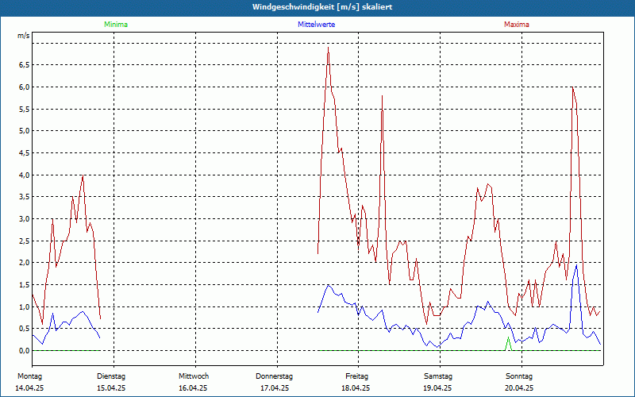The width and height of the screenshot is (635, 397).
Task: Click the date 18.04.25
Action: point(356,388)
